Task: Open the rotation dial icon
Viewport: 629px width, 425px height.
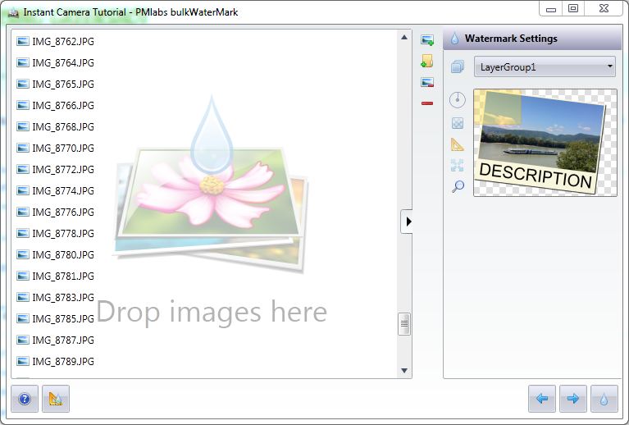Action: click(458, 99)
